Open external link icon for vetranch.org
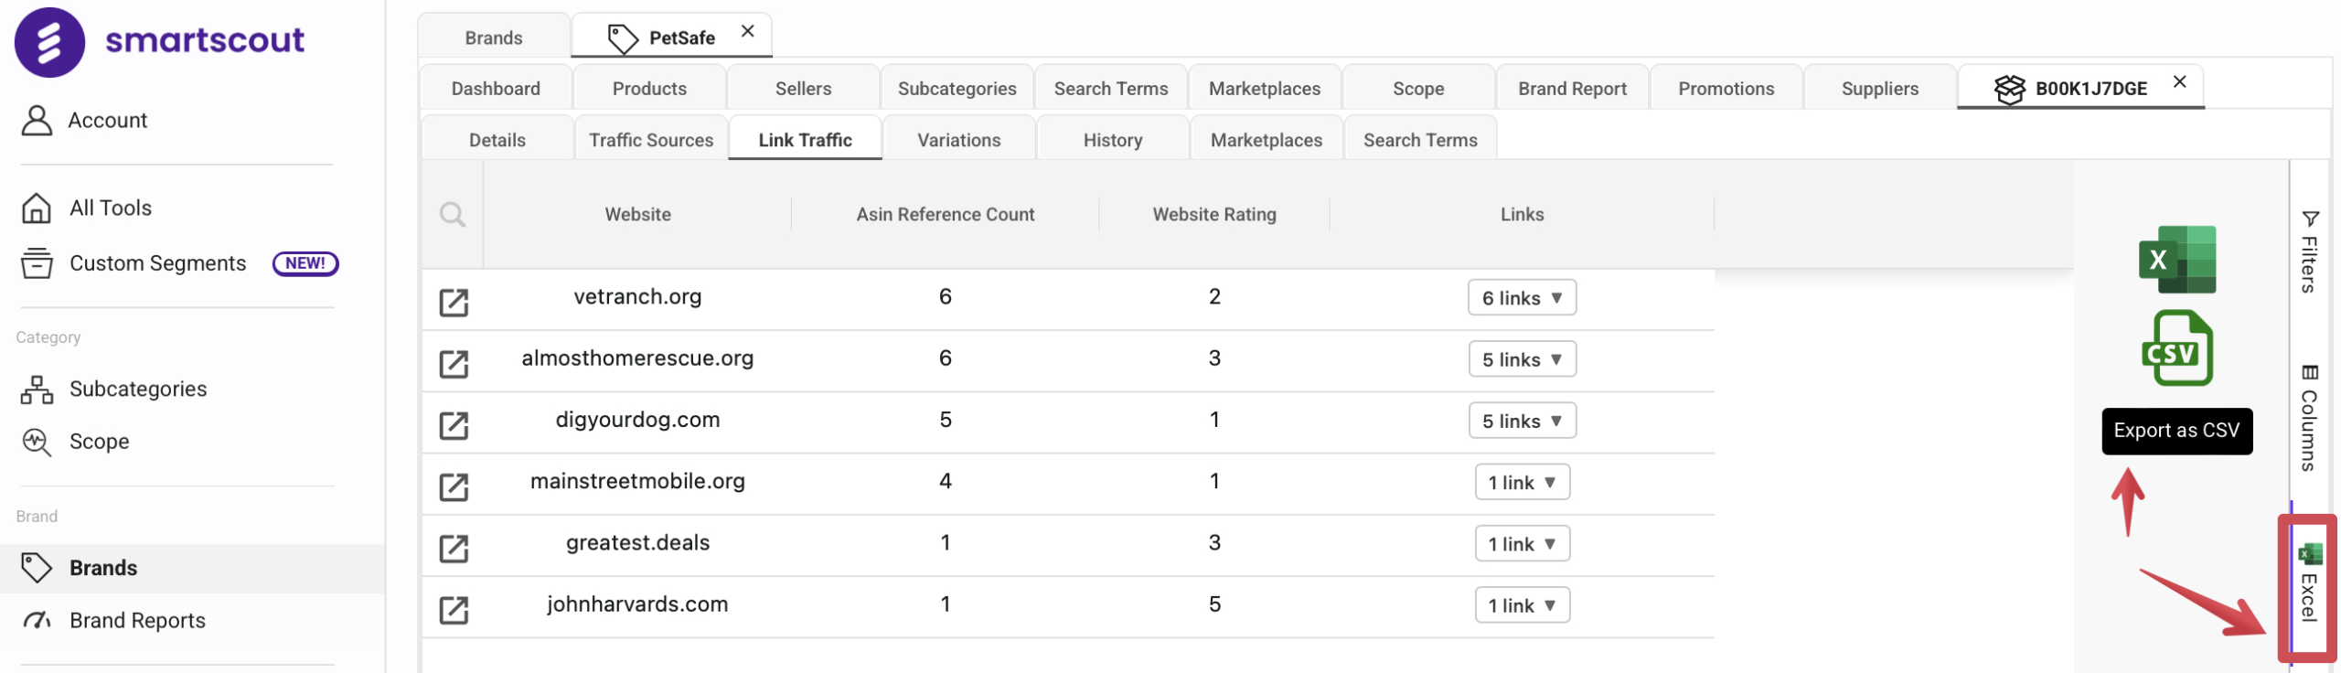Image resolution: width=2341 pixels, height=673 pixels. (454, 302)
